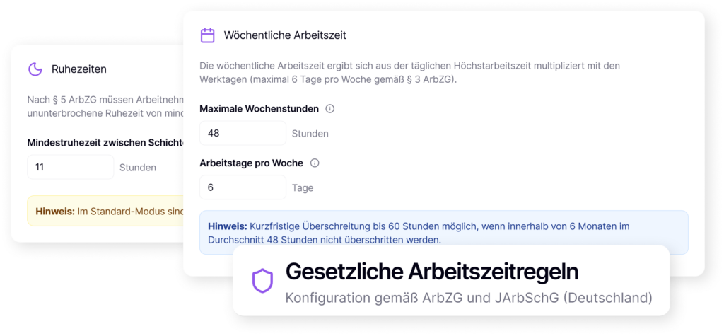Open the info icon next to Arbeitstage pro Woche
This screenshot has width=724, height=336.
click(x=315, y=163)
